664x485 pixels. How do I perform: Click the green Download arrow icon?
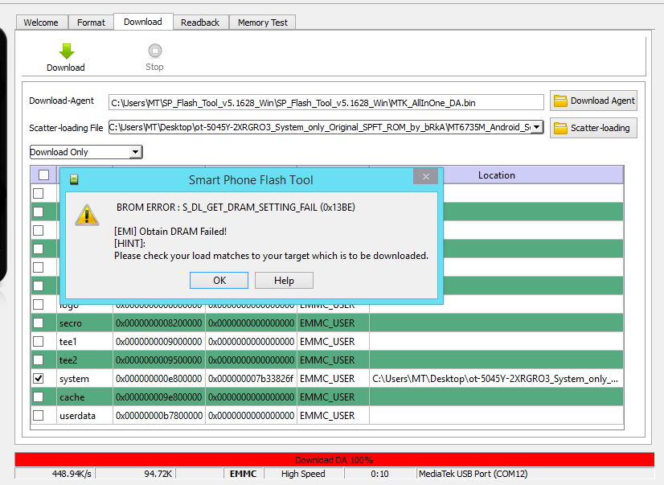67,51
